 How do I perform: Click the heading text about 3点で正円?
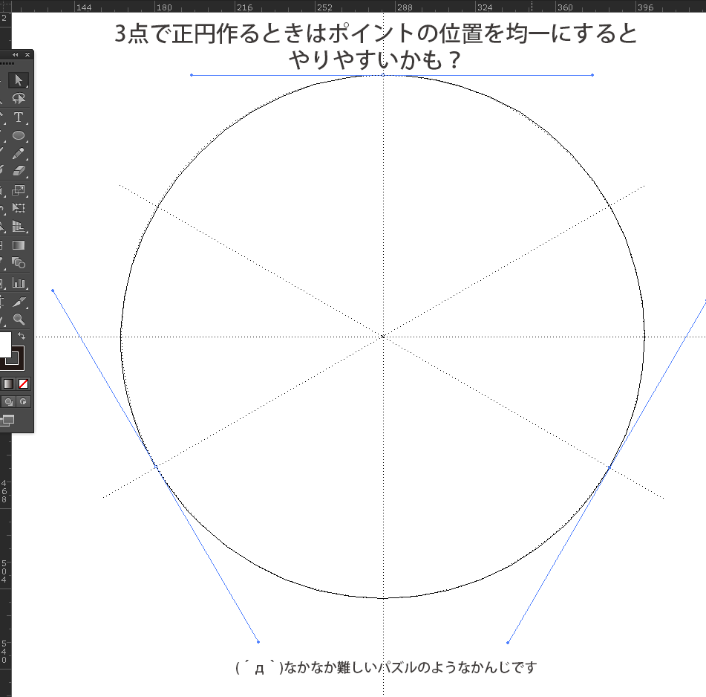click(x=376, y=46)
